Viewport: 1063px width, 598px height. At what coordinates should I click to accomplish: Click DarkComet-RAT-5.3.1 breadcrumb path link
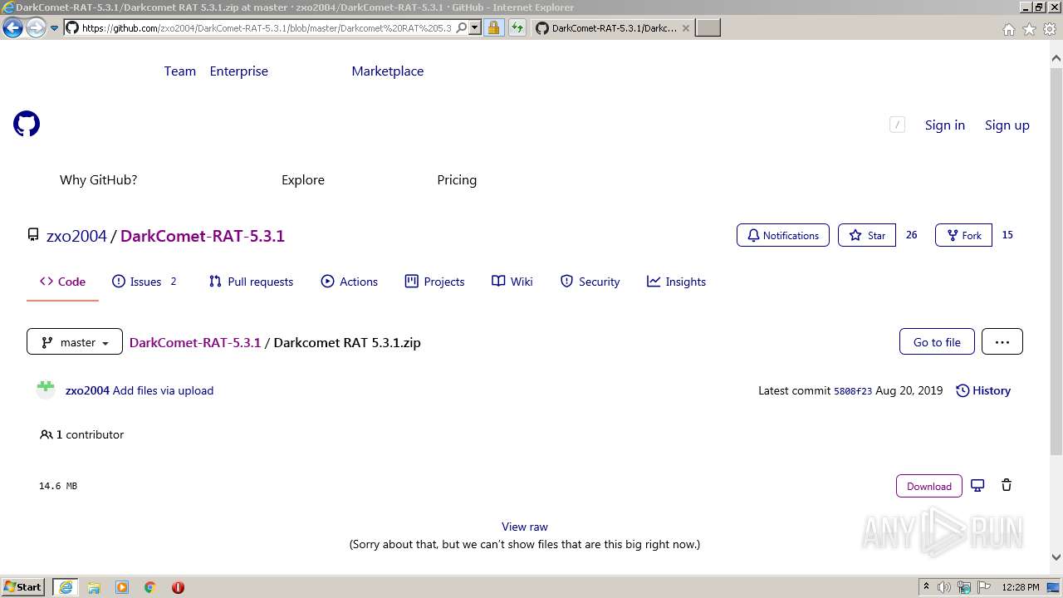195,342
